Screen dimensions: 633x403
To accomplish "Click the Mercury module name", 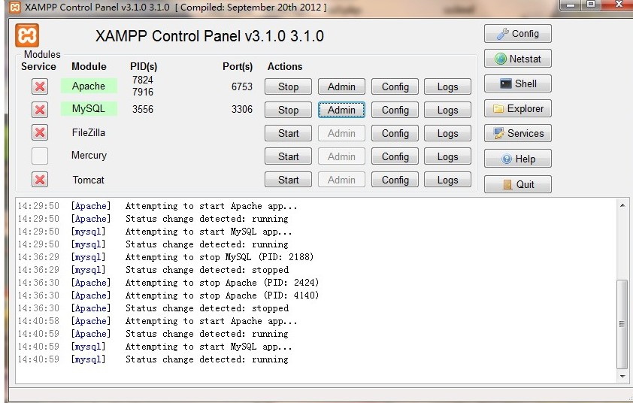I will (89, 156).
